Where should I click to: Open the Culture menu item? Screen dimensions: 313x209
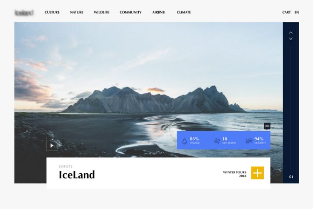tap(52, 12)
